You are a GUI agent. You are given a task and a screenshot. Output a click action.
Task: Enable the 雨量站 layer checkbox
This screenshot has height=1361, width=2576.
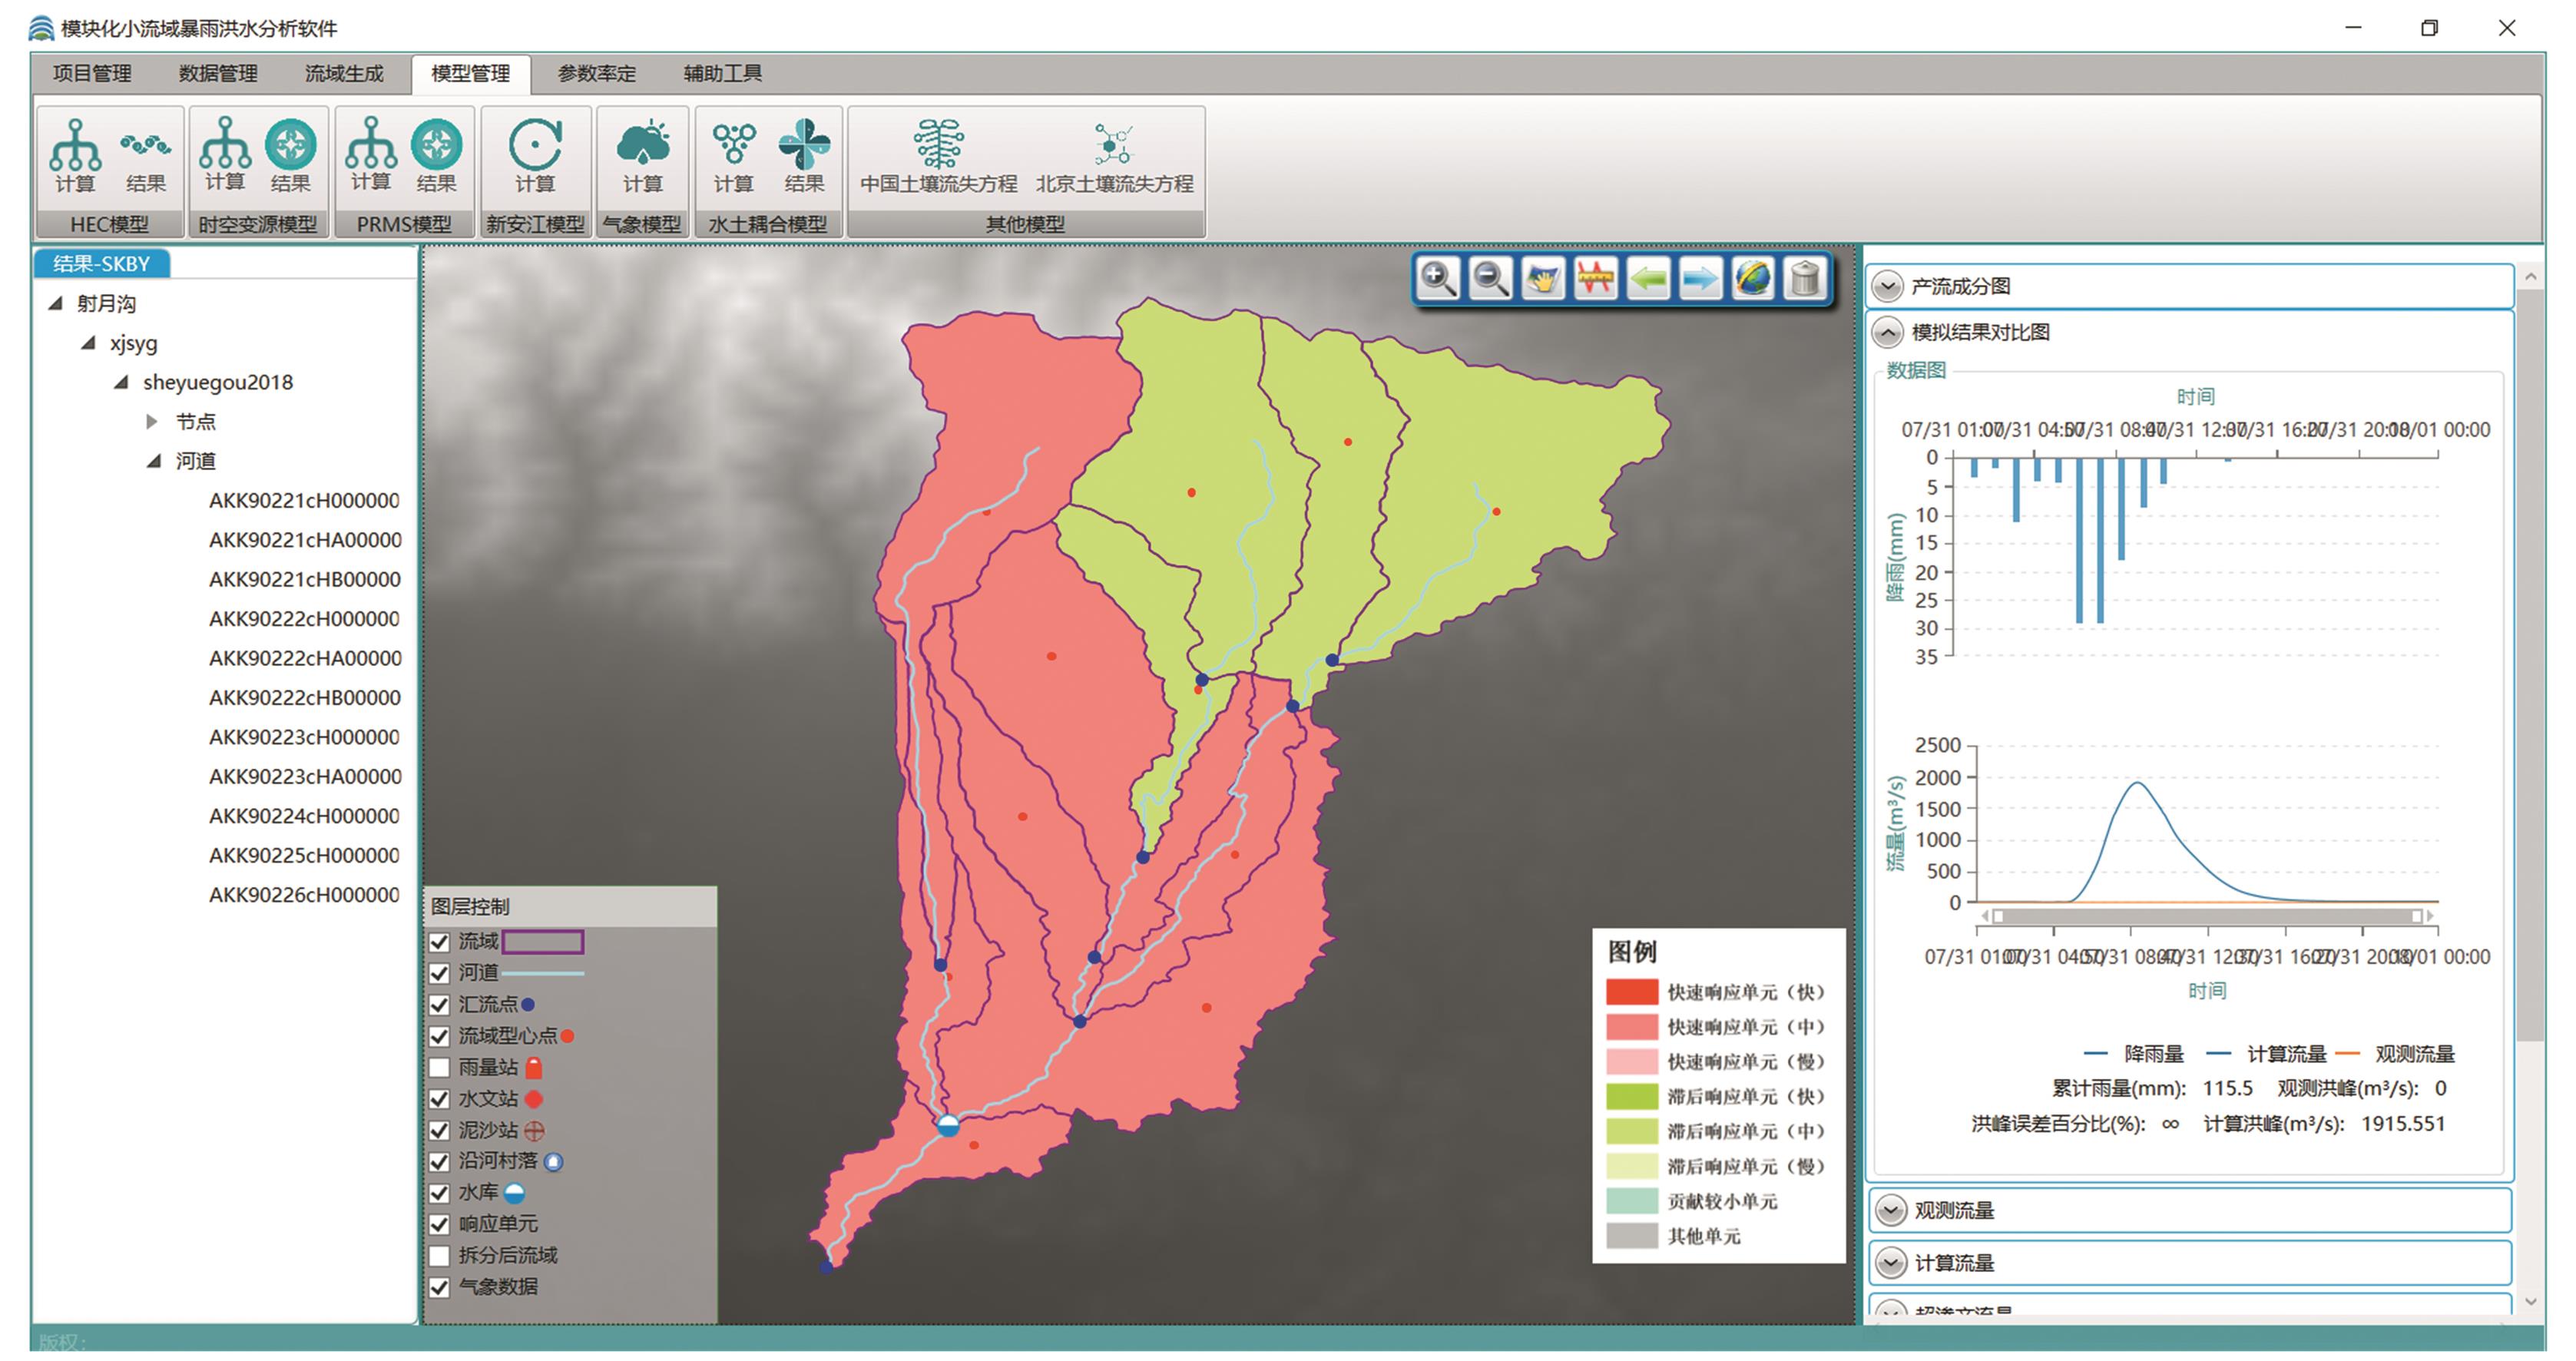click(439, 1067)
